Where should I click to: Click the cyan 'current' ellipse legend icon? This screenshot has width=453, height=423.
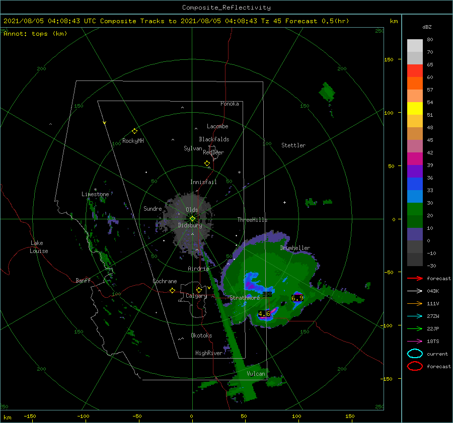[x=415, y=354]
